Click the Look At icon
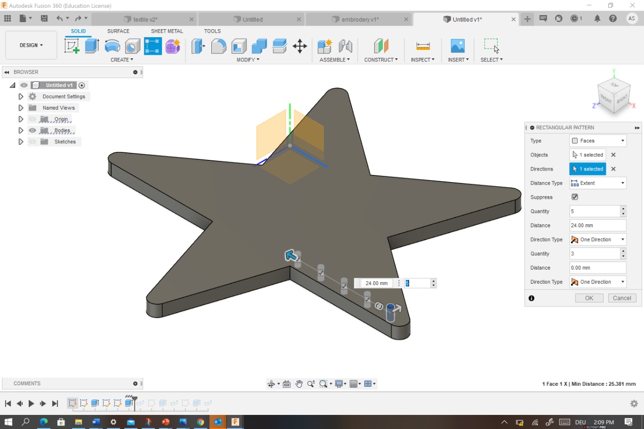 pos(287,384)
